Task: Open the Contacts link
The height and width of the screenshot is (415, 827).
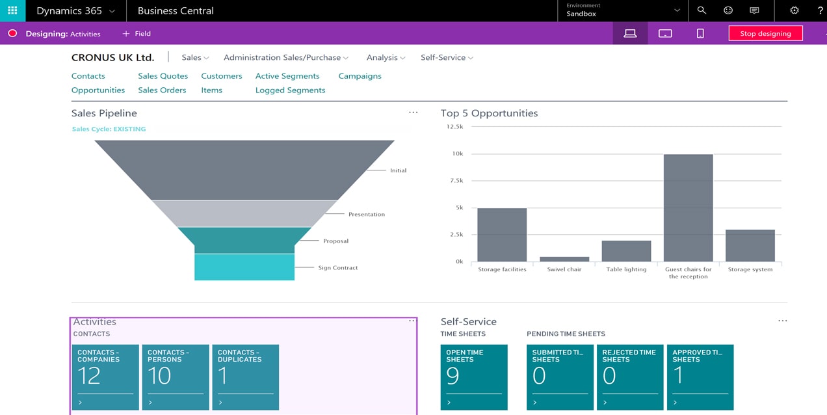Action: coord(88,75)
